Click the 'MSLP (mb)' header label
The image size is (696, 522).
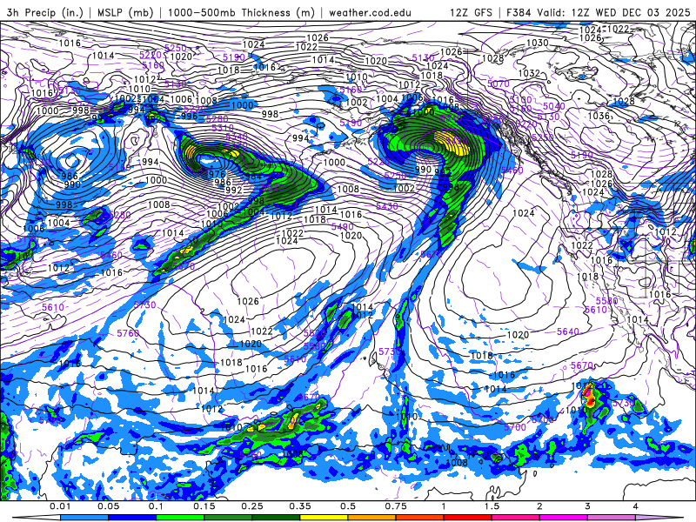125,12
